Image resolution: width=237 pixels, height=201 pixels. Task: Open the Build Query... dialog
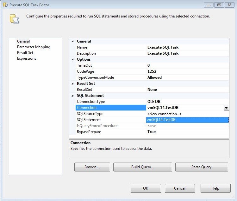click(x=142, y=167)
